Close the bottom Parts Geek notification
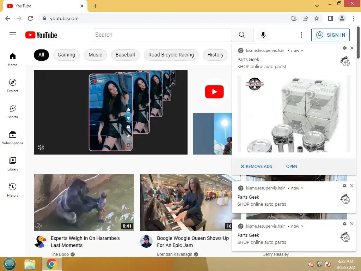The image size is (361, 271). [x=352, y=223]
